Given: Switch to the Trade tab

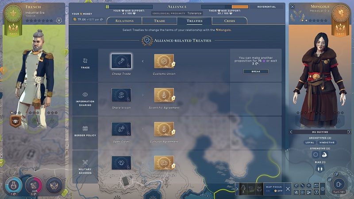Looking at the screenshot, I should pyautogui.click(x=159, y=21).
